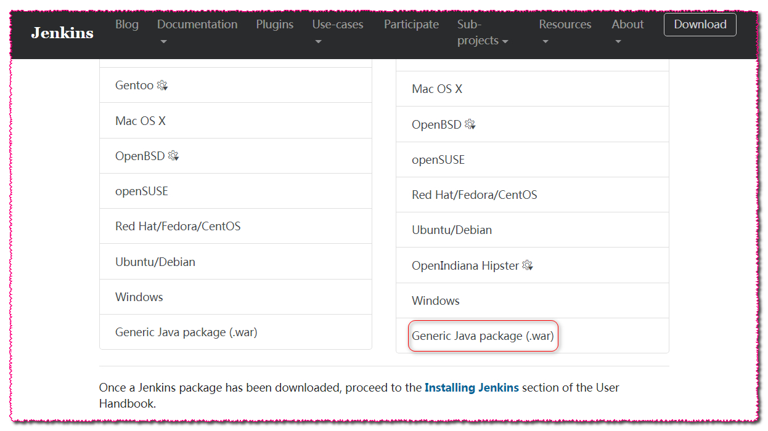Open the Installing Jenkins link
Viewport: 768px width, 431px height.
pos(472,388)
